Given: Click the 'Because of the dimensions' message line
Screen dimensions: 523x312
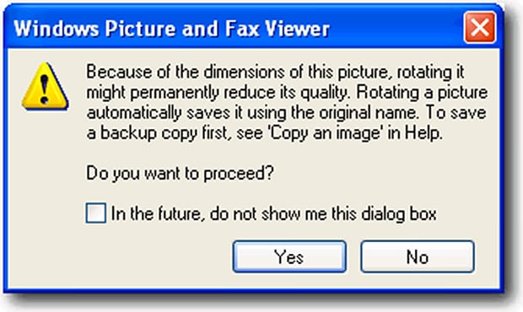Looking at the screenshot, I should click(276, 72).
